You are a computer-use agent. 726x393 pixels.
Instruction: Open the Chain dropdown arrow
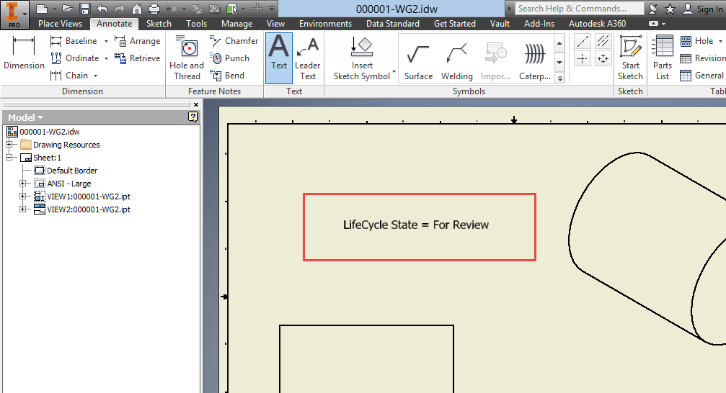[95, 76]
